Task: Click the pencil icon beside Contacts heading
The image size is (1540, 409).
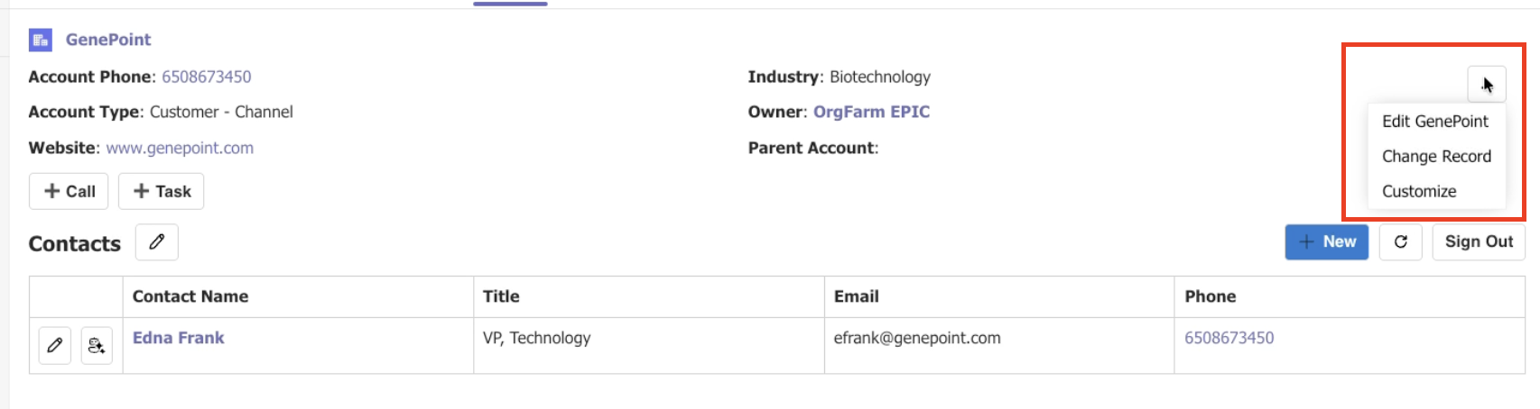Action: [x=157, y=242]
